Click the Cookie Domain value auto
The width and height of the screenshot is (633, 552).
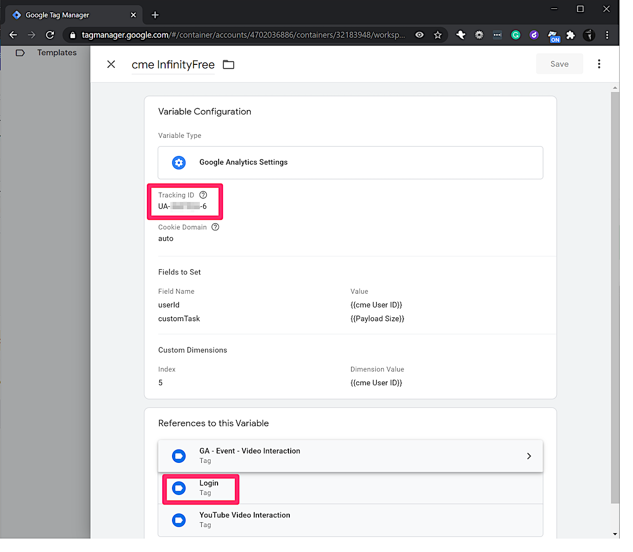tap(166, 239)
